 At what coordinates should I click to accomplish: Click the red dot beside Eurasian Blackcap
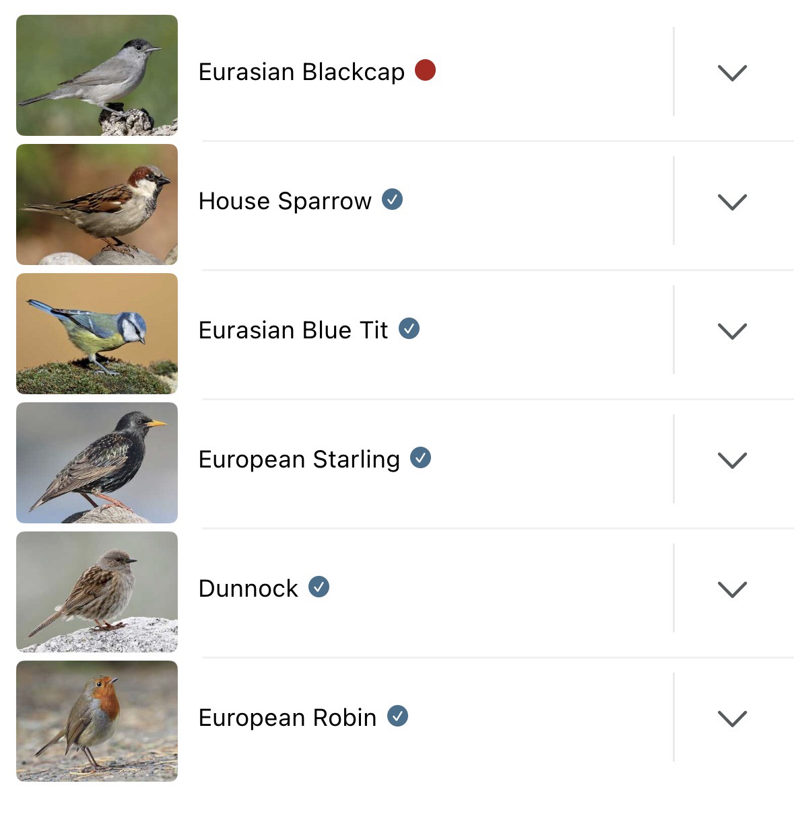click(425, 70)
